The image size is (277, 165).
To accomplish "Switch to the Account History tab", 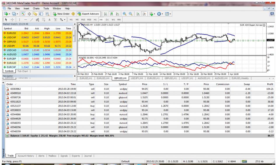I will 29,156.
